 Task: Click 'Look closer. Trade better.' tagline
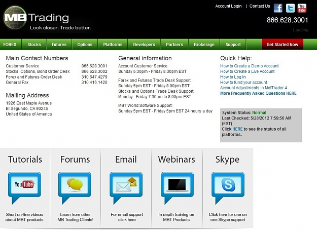click(60, 28)
